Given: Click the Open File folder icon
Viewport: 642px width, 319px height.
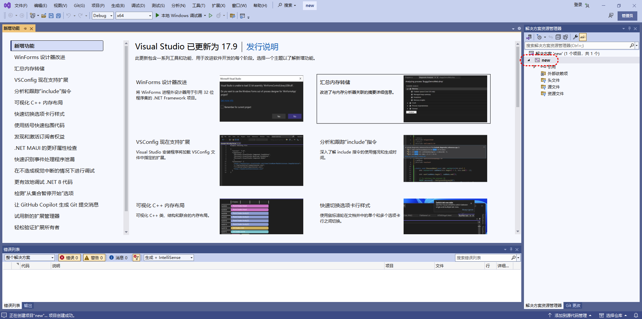Looking at the screenshot, I should tap(44, 16).
